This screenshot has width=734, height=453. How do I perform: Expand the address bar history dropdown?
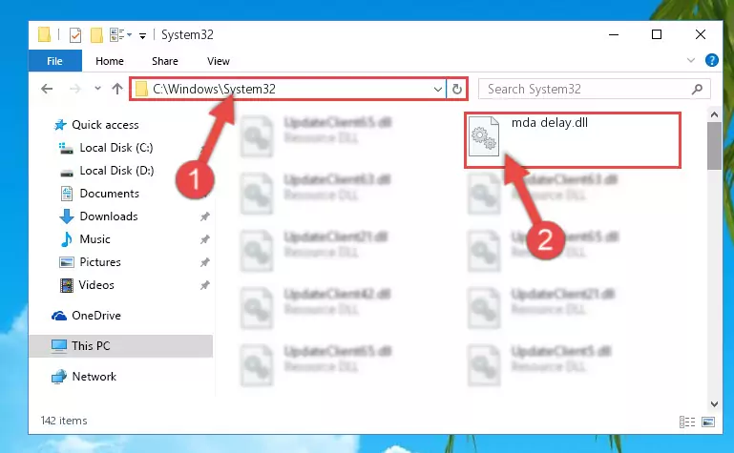point(438,89)
